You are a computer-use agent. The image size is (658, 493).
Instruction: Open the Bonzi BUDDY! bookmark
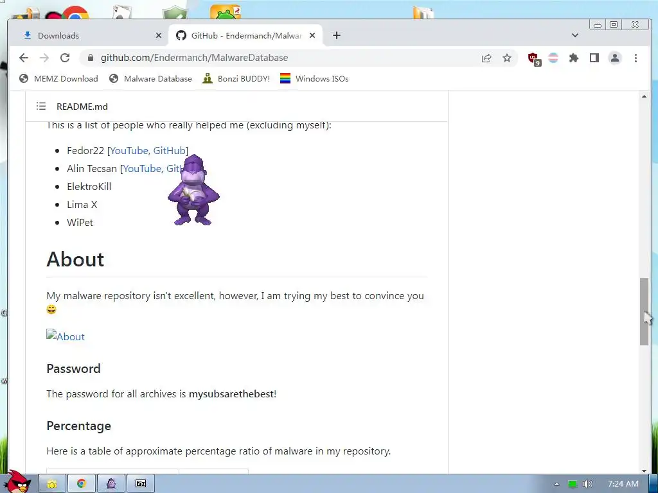tap(236, 79)
